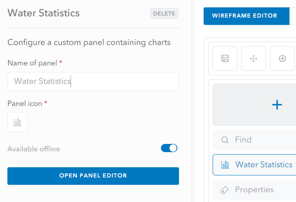
Task: Open the bar chart Panel icon picker
Action: tap(18, 122)
